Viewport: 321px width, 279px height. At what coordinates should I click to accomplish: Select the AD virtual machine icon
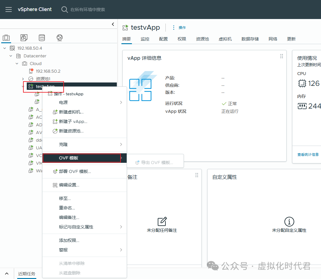click(31, 125)
